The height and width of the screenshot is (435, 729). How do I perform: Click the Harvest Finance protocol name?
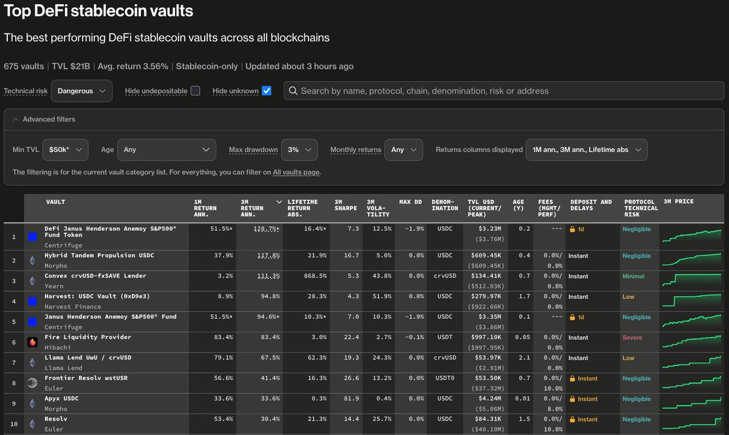(x=73, y=307)
